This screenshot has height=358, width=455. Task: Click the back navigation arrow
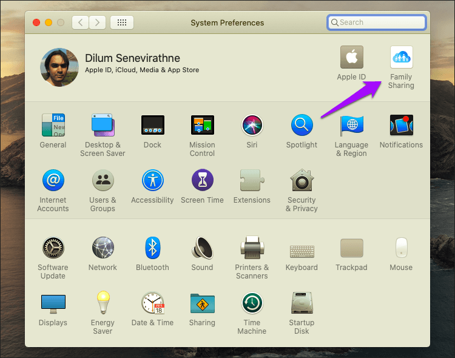pyautogui.click(x=80, y=22)
